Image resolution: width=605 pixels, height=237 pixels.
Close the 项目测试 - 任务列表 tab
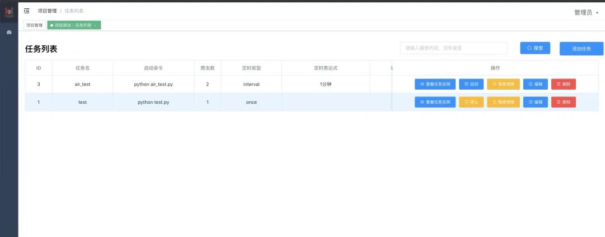tap(96, 25)
